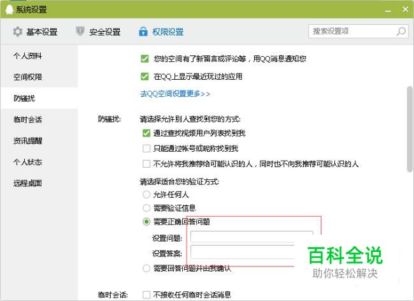Enable 只能通过帐号或昵称找到我
This screenshot has width=414, height=301.
pos(146,149)
